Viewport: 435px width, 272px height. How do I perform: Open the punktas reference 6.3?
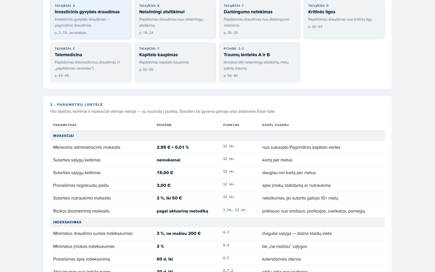point(226,232)
